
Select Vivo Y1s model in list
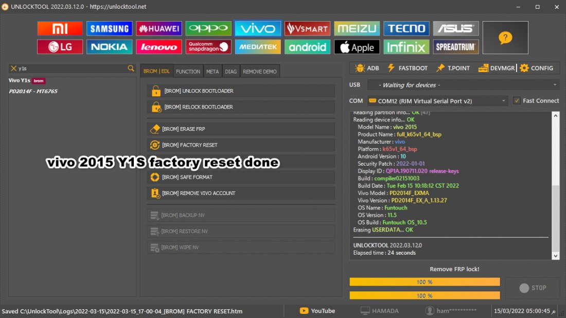coord(27,80)
